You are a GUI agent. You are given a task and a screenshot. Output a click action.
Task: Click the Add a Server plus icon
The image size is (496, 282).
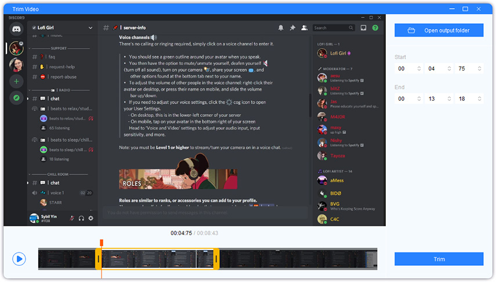pyautogui.click(x=16, y=82)
